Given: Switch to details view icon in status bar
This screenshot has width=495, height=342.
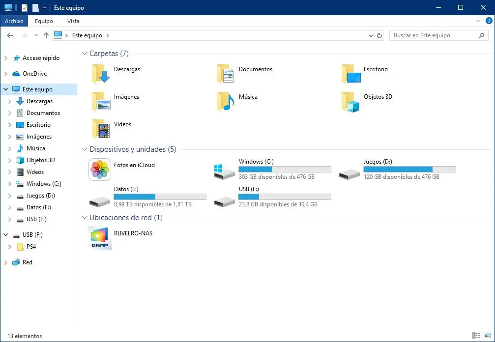Looking at the screenshot, I should click(x=476, y=336).
